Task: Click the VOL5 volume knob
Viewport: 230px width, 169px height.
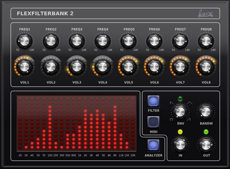Action: (128, 66)
